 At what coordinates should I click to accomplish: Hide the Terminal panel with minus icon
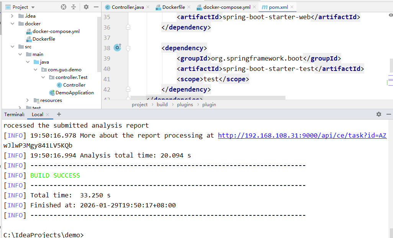389,114
